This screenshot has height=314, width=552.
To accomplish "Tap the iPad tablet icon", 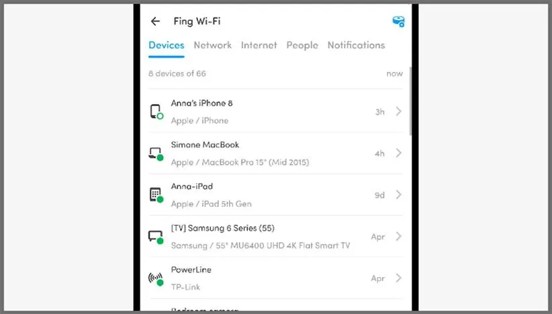I will click(156, 195).
